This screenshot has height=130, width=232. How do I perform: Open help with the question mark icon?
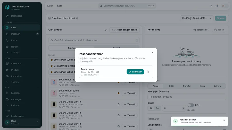[211, 6]
